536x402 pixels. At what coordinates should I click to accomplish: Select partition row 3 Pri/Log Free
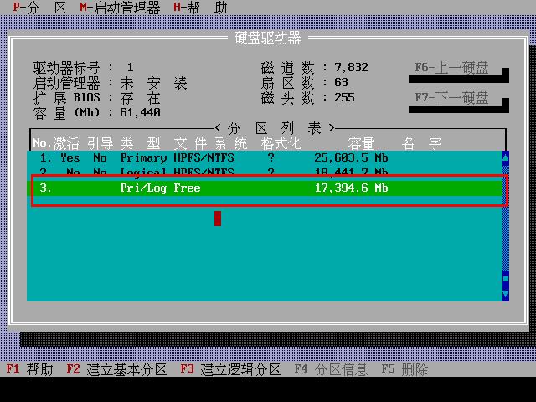tap(265, 188)
